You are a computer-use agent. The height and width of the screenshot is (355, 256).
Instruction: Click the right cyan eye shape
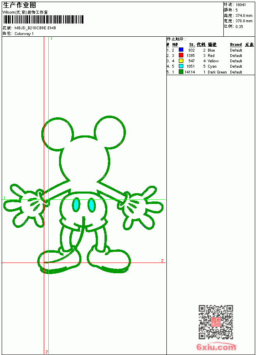tap(91, 205)
